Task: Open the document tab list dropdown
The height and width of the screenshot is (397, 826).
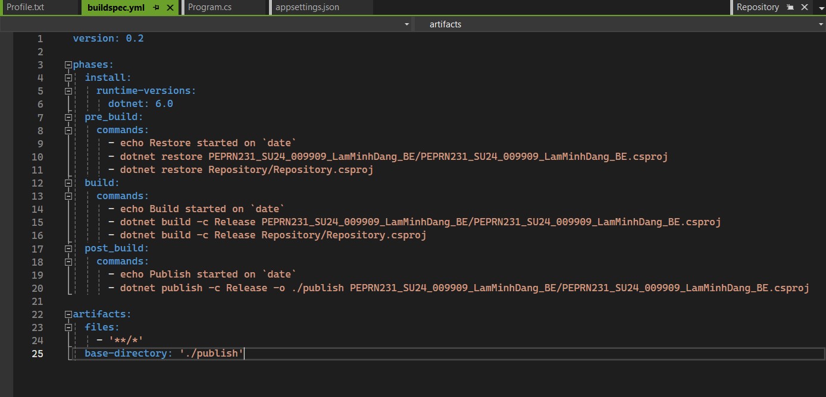Action: point(820,8)
